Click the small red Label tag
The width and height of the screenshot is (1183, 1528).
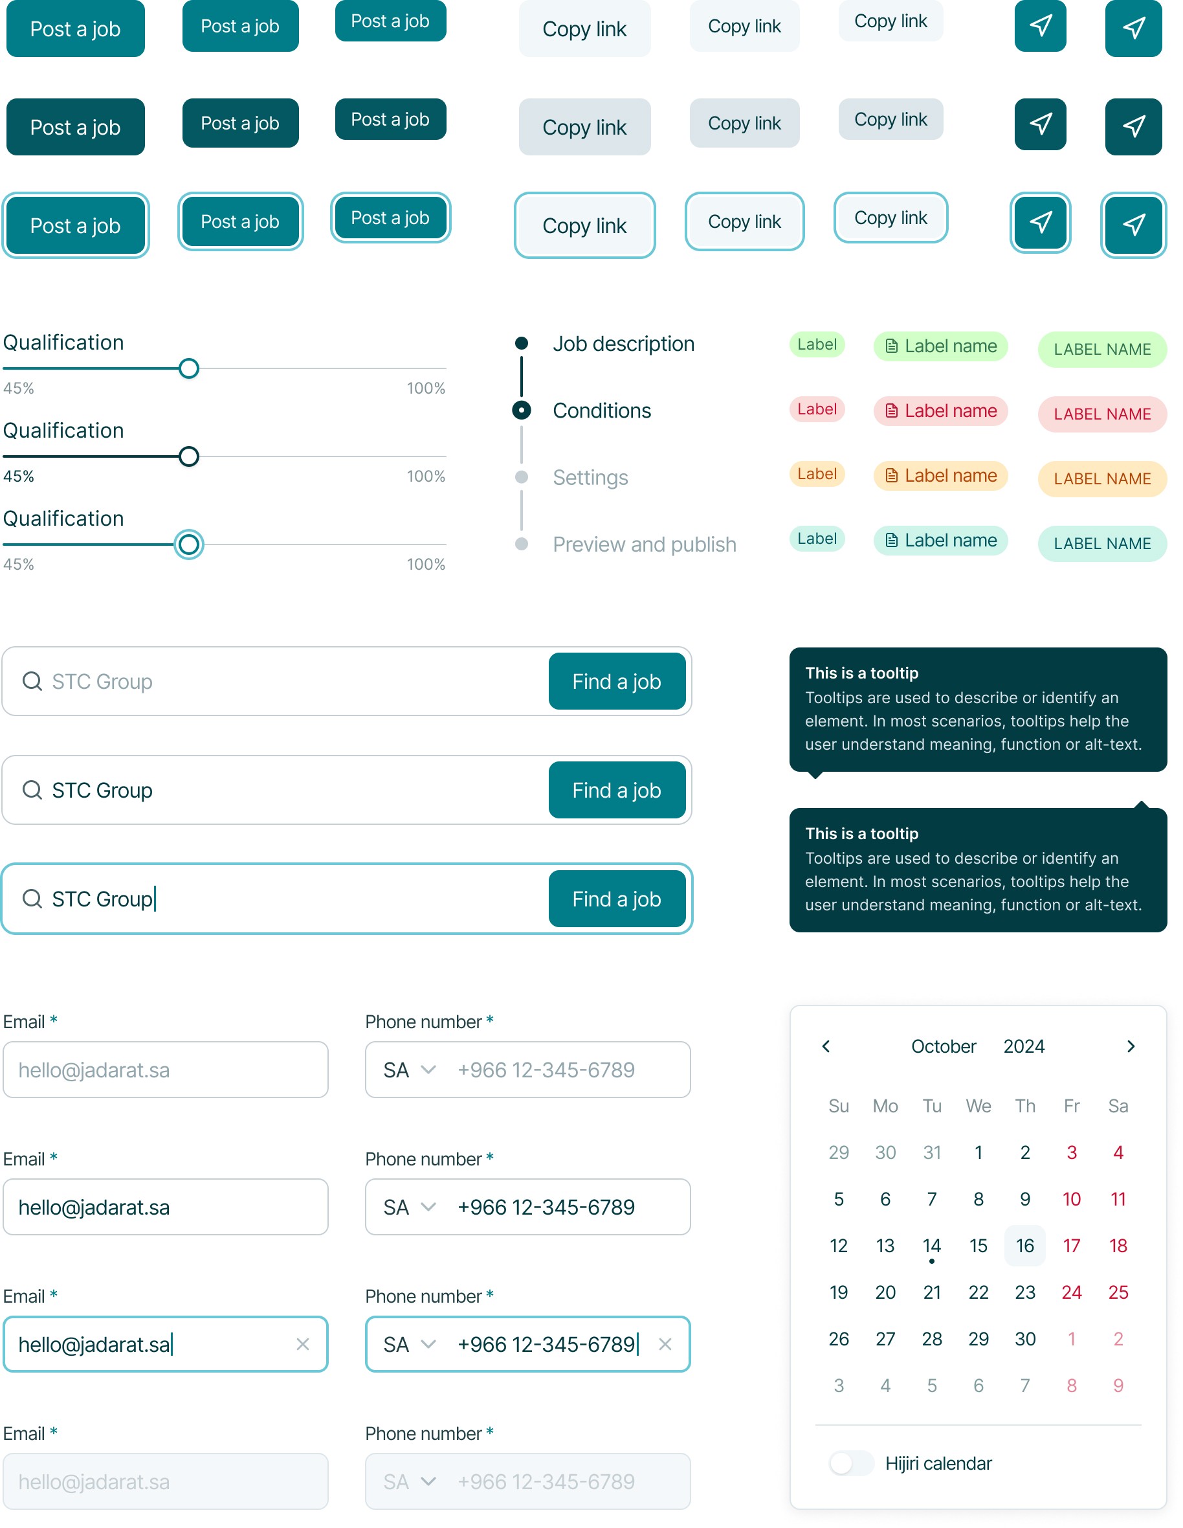[x=817, y=409]
